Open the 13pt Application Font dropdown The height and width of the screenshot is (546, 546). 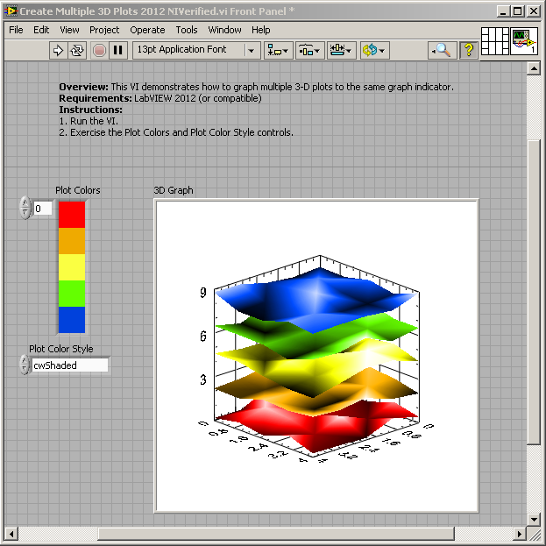point(196,50)
